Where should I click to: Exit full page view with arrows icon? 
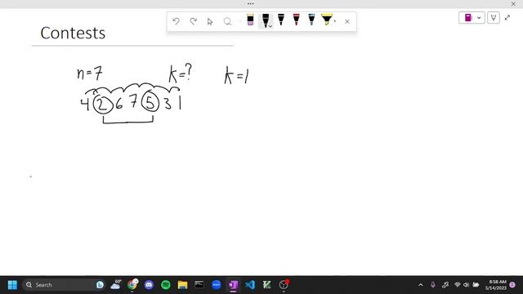tap(507, 18)
